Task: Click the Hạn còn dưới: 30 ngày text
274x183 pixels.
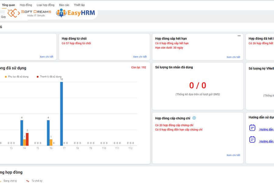Action: tap(169, 48)
